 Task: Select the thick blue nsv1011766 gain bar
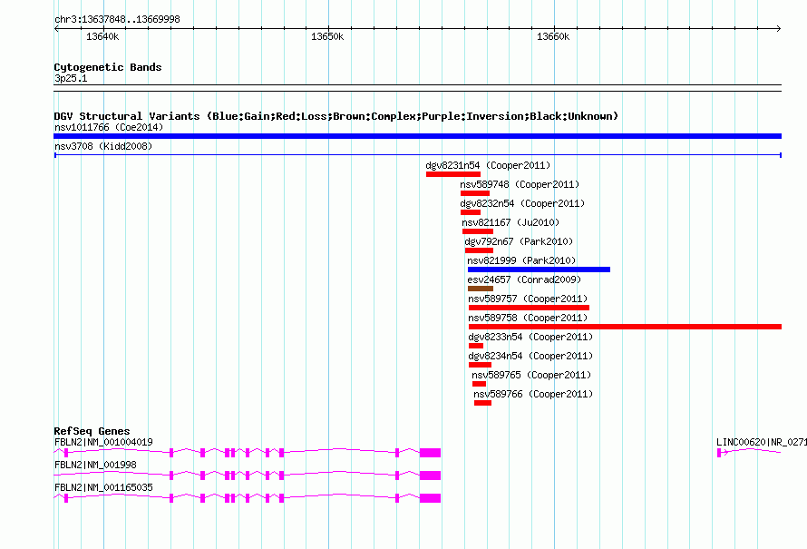[x=417, y=136]
